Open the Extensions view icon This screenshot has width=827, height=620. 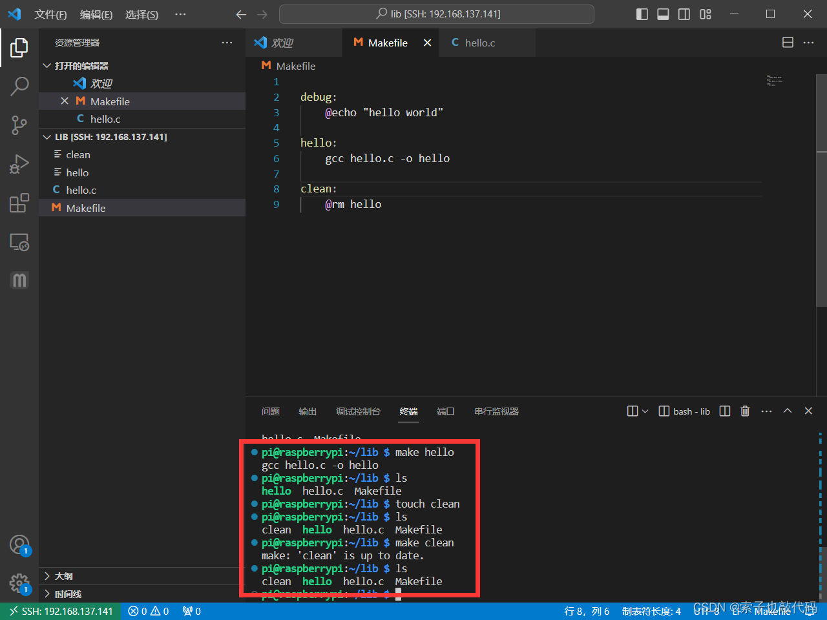pyautogui.click(x=19, y=203)
